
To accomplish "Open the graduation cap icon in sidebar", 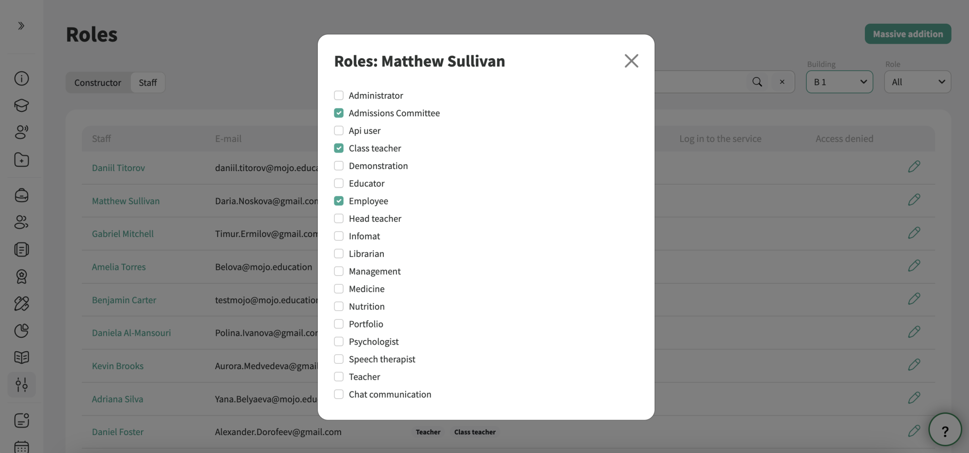I will click(21, 105).
